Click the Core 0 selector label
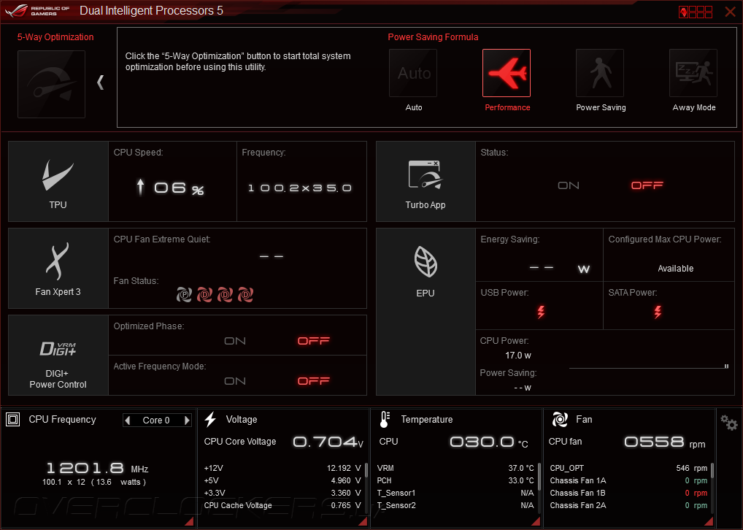 (x=156, y=420)
